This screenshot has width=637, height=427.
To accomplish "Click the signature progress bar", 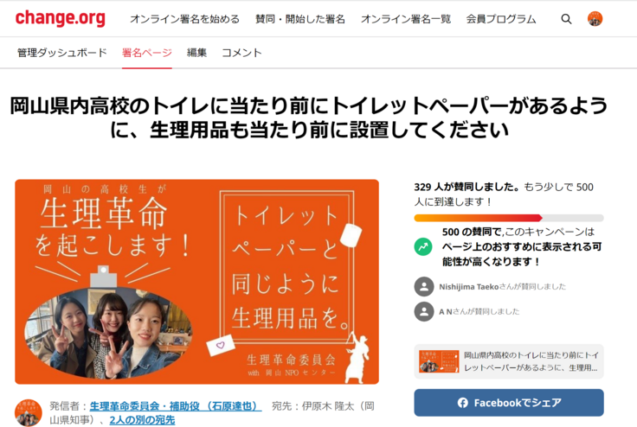I will point(509,218).
